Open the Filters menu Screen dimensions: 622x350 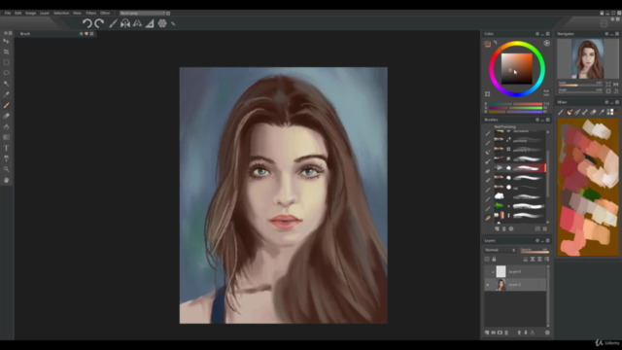click(90, 13)
